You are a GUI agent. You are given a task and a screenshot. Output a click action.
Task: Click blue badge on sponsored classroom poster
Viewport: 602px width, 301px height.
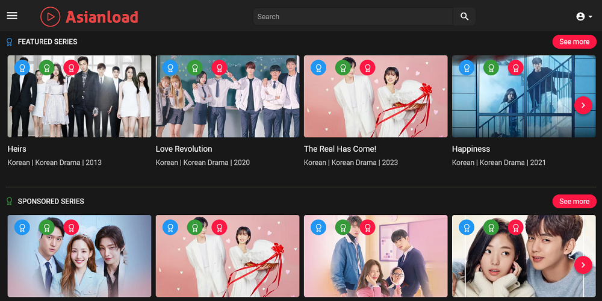point(318,228)
